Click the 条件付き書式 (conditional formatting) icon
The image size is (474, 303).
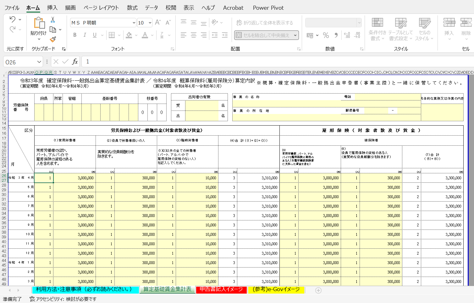tap(377, 28)
